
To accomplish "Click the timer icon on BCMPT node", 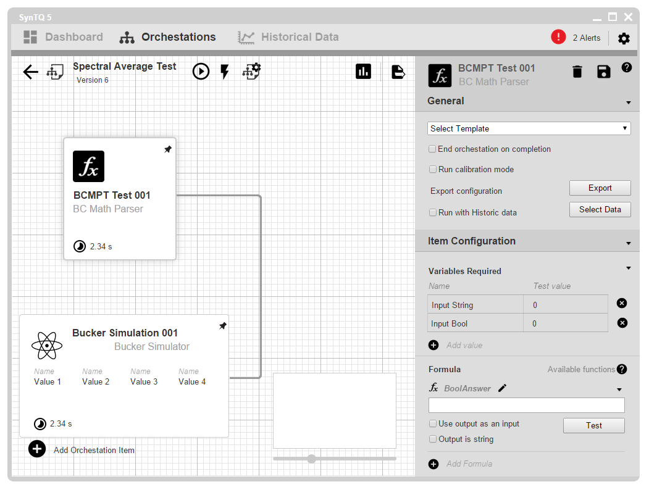I will point(80,246).
